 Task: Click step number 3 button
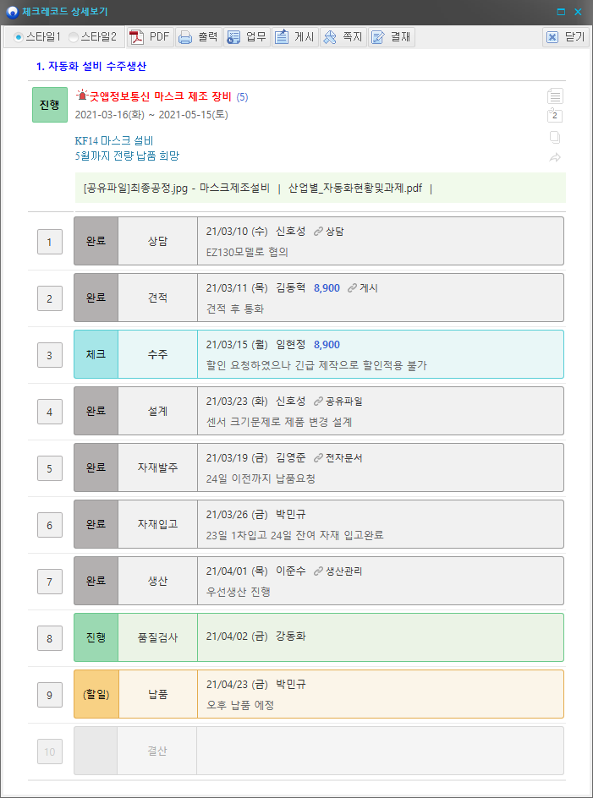tap(49, 356)
